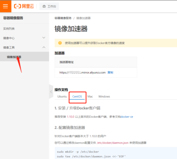Screen dimensions: 177x159
Task: Collapse the 镜像工具 submenu chevron
Action: (x=44, y=47)
